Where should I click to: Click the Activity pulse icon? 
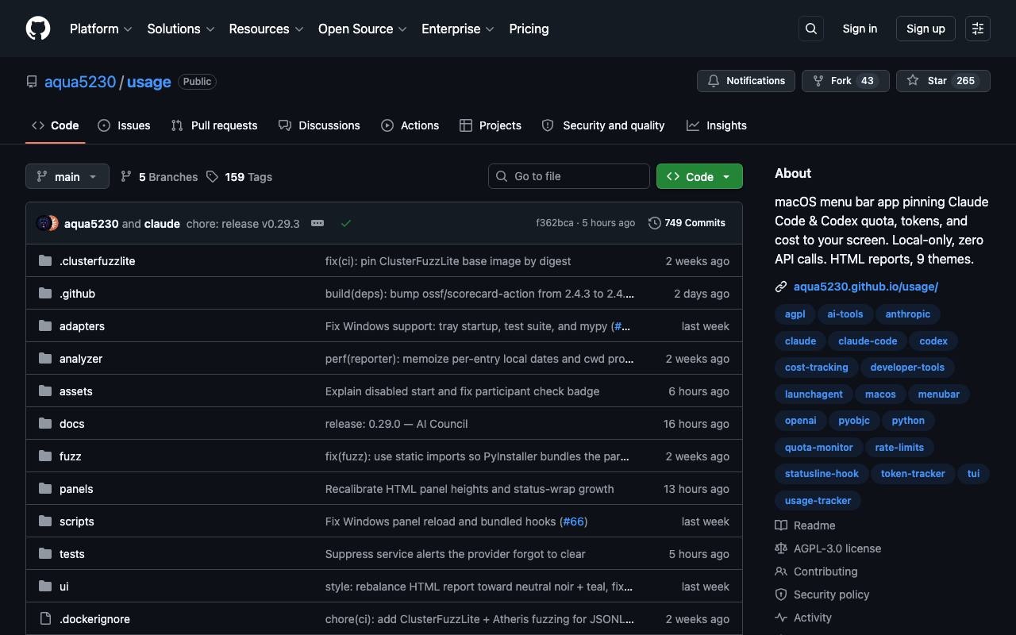tap(781, 618)
